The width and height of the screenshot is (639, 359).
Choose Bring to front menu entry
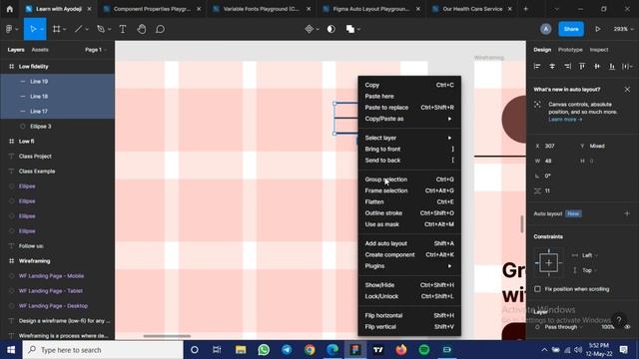pos(409,149)
